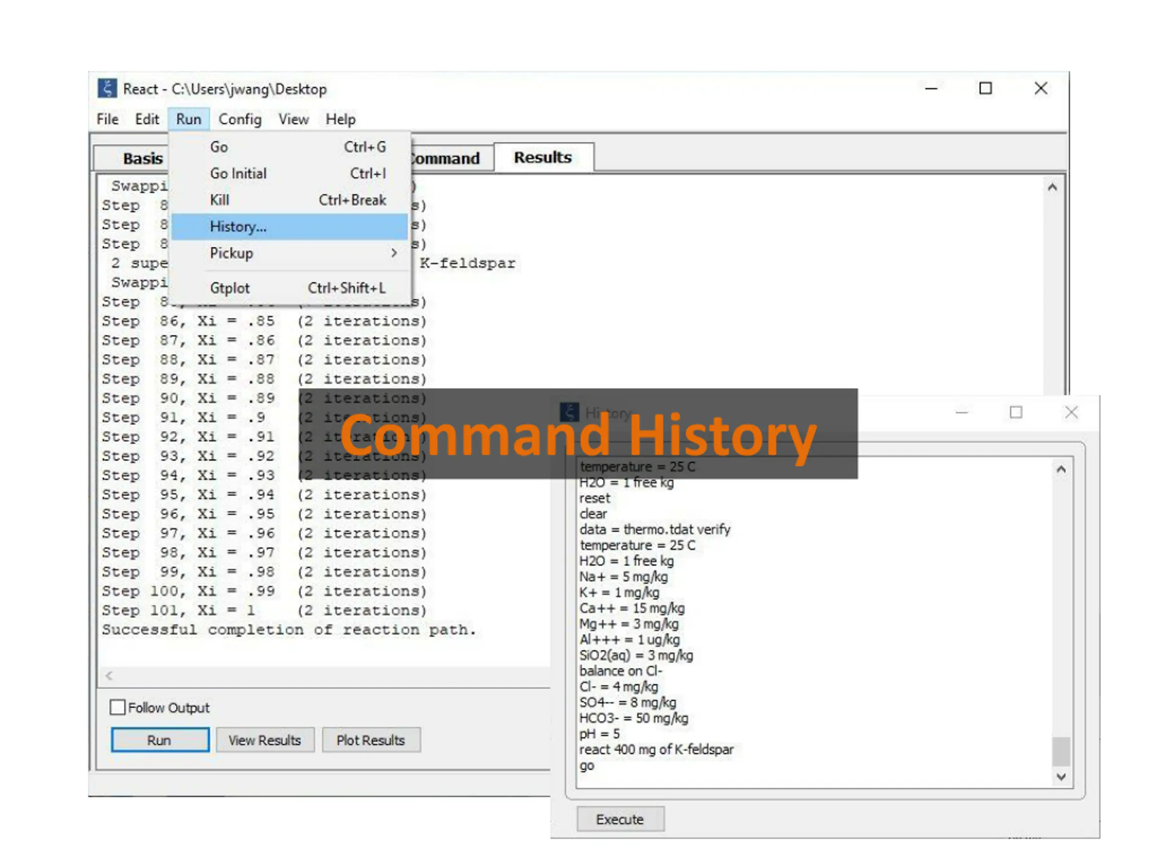Maximize the History window
Screen dimensions: 1157x867
tap(1016, 413)
